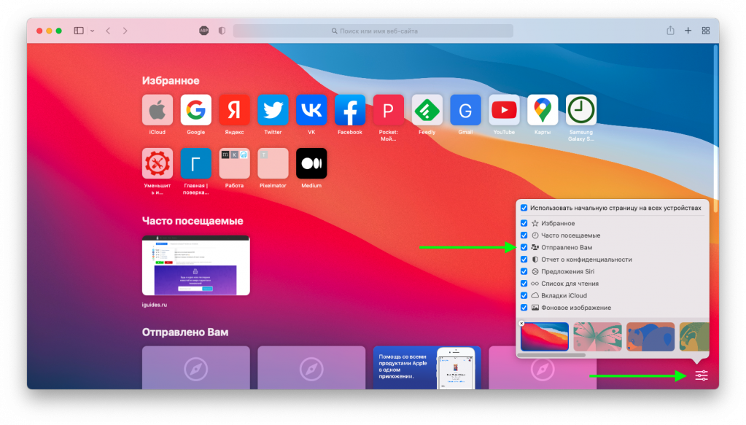Select the blue bear background thumbnail
Screen dimensions: 746x425
tap(650, 337)
